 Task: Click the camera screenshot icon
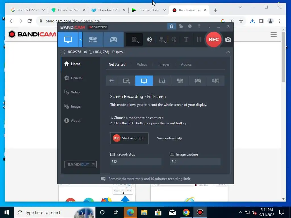(228, 39)
